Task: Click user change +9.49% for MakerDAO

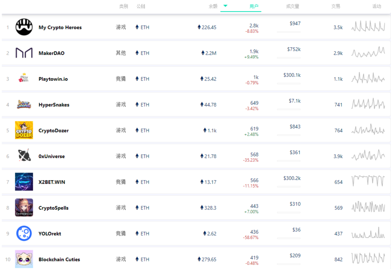Action: click(x=251, y=57)
